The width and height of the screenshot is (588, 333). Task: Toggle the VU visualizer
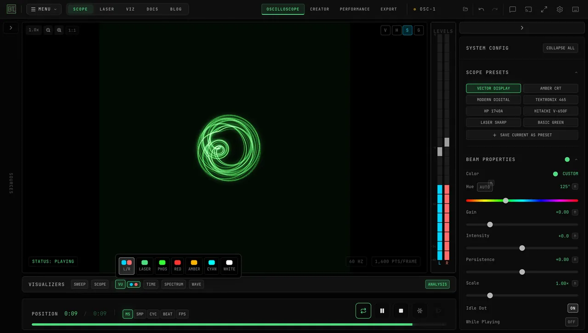120,284
